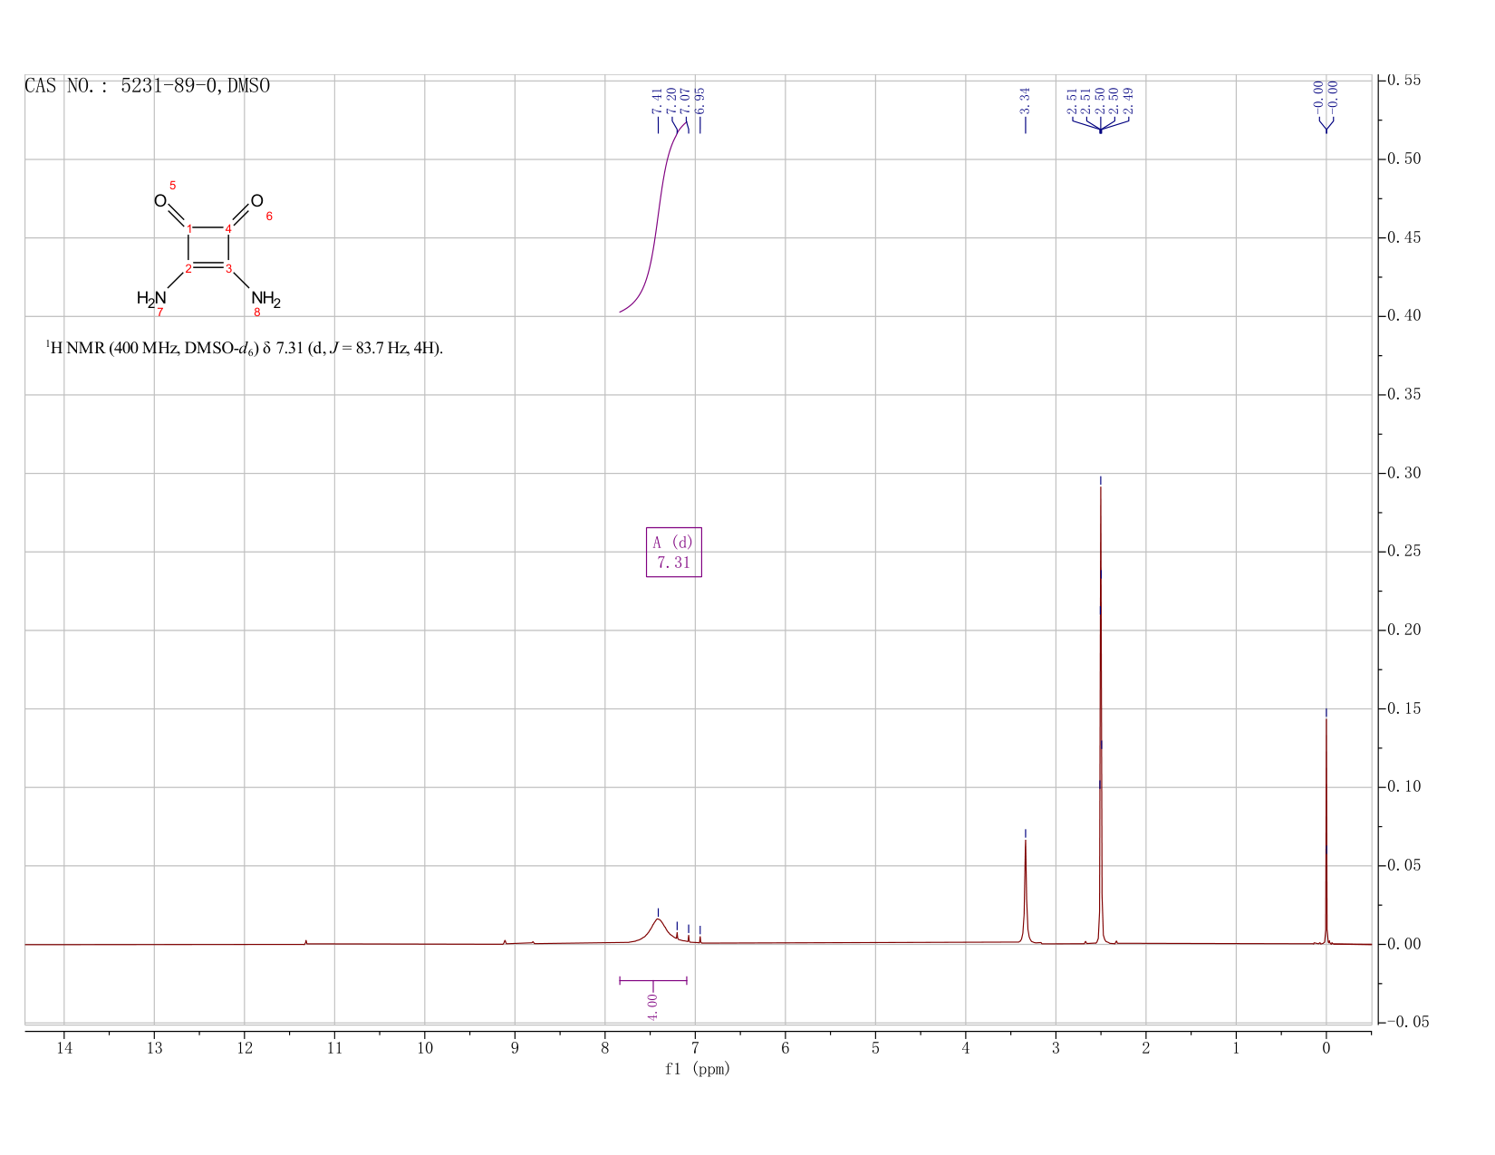
Task: Click the 7.41 peak label
Action: [657, 101]
